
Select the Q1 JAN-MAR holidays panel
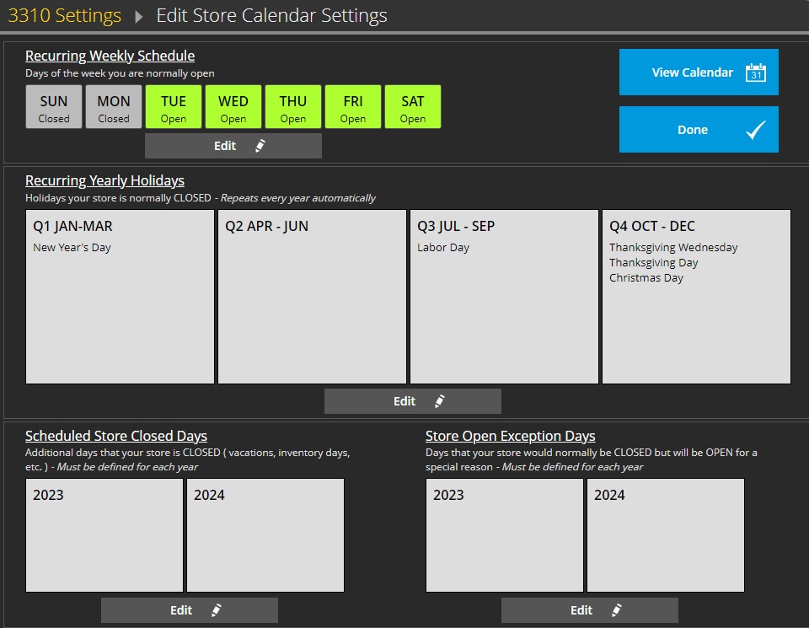(x=121, y=297)
